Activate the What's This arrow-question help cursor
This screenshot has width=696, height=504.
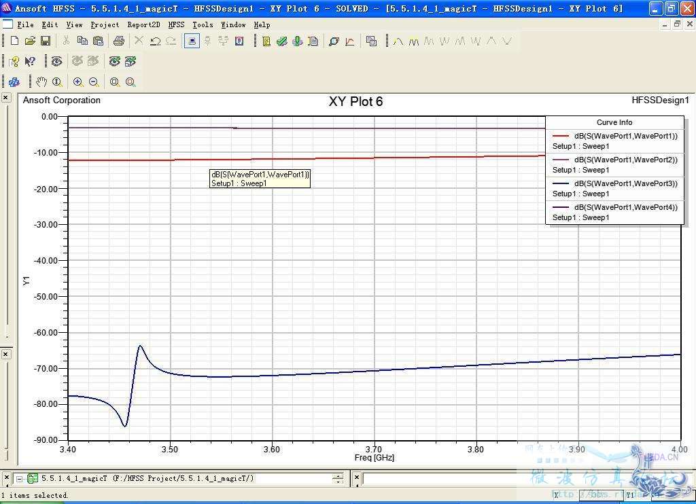[x=30, y=62]
